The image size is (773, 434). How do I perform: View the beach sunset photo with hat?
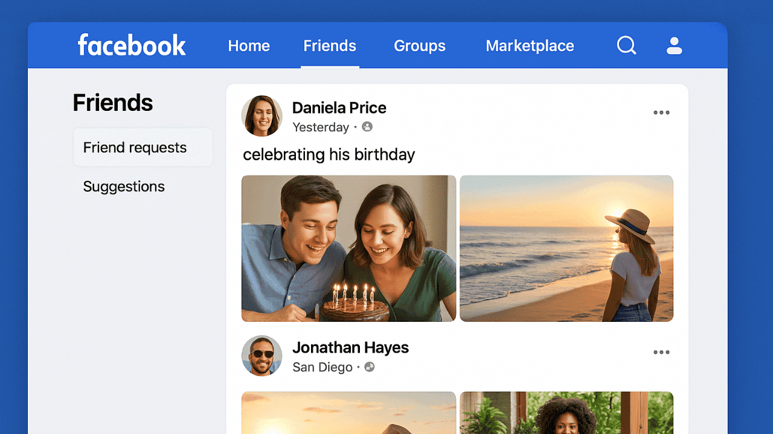coord(566,248)
